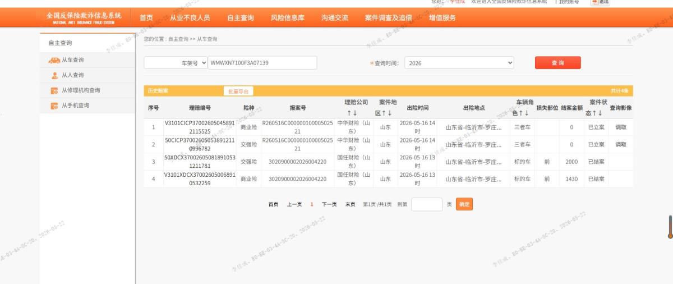The width and height of the screenshot is (673, 284).
Task: Click 中华财险（山东） in row 1
Action: point(353,127)
